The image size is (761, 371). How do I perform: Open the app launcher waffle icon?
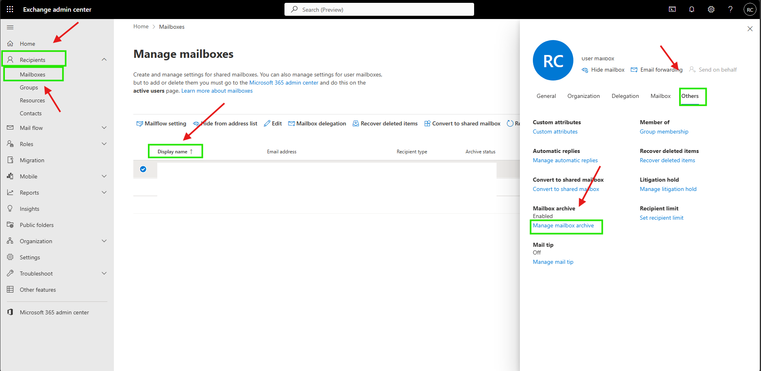click(10, 9)
